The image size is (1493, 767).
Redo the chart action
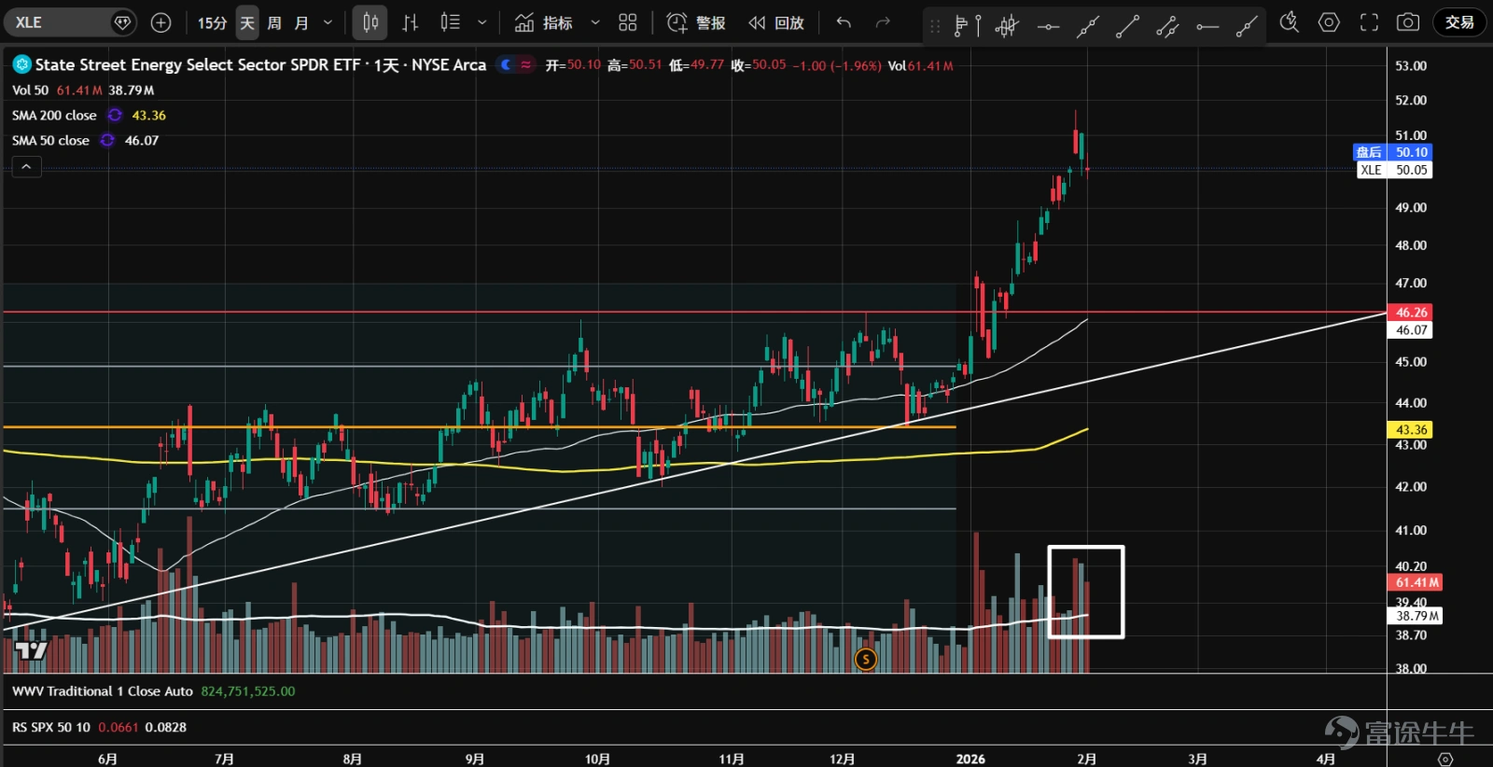[883, 22]
